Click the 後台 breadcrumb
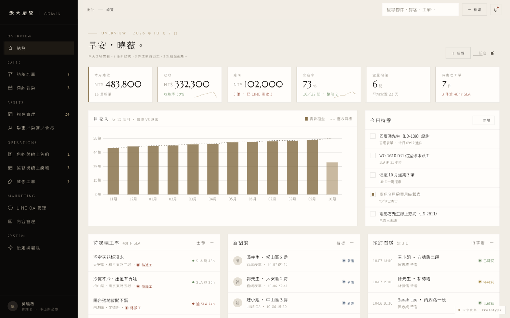 90,10
